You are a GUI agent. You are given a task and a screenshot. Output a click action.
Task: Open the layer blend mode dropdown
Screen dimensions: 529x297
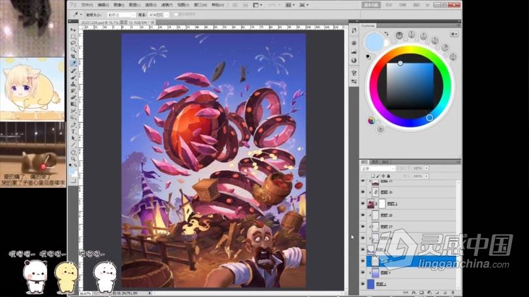tap(378, 168)
